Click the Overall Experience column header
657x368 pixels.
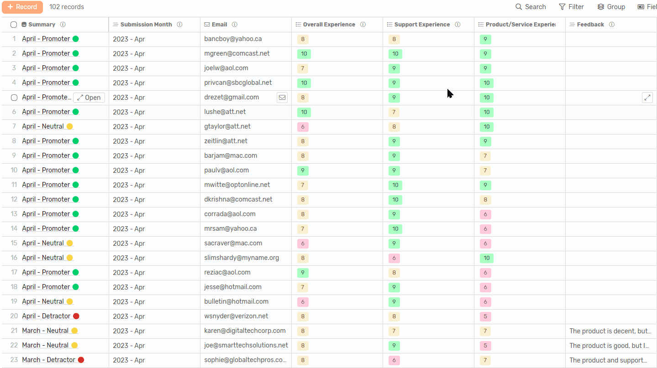pyautogui.click(x=329, y=25)
